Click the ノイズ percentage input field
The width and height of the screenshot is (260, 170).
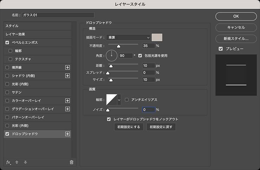(x=149, y=110)
